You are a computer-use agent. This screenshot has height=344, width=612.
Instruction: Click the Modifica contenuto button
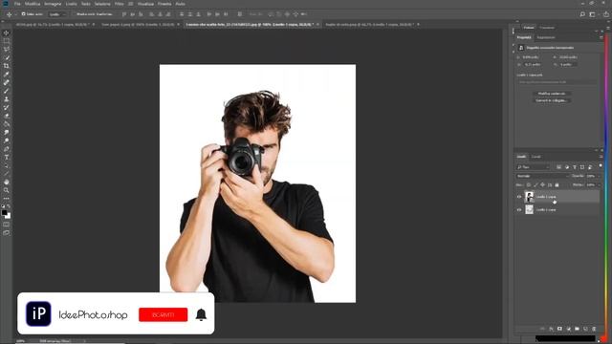(x=552, y=94)
